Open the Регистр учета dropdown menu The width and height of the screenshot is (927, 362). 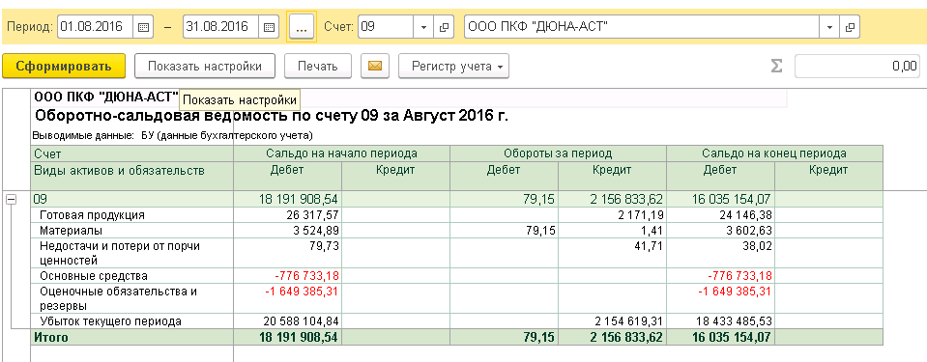453,67
